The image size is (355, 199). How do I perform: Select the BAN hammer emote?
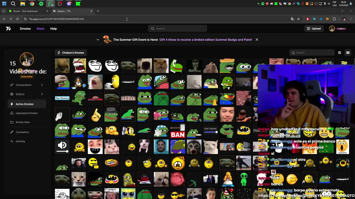pyautogui.click(x=178, y=131)
